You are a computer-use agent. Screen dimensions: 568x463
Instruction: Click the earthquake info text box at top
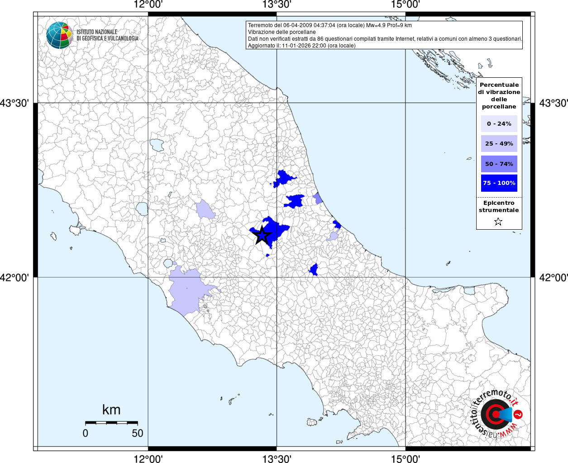(384, 35)
